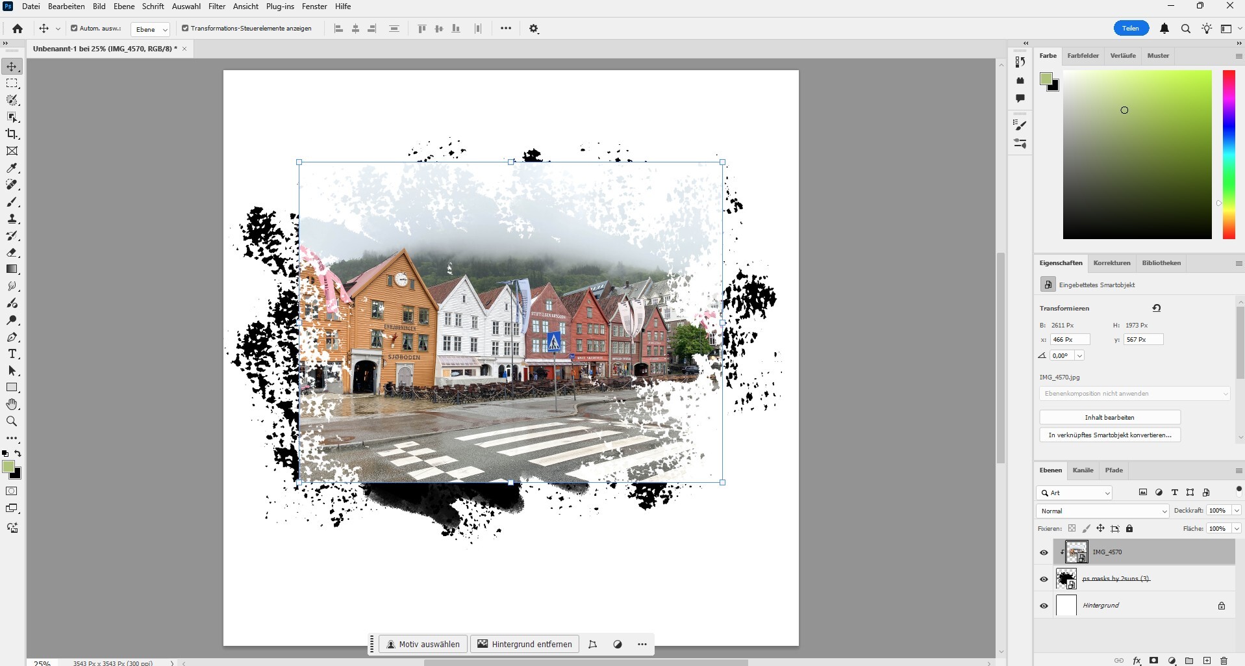This screenshot has height=666, width=1245.
Task: Toggle Transformations-Steuerelemente anzeigen checkbox
Action: click(x=185, y=29)
